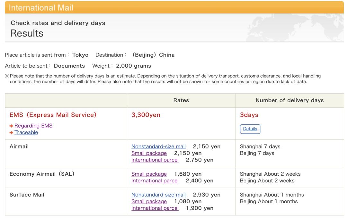Open Airmail Nonstandard-size mail link
This screenshot has height=218, width=347.
[x=158, y=147]
